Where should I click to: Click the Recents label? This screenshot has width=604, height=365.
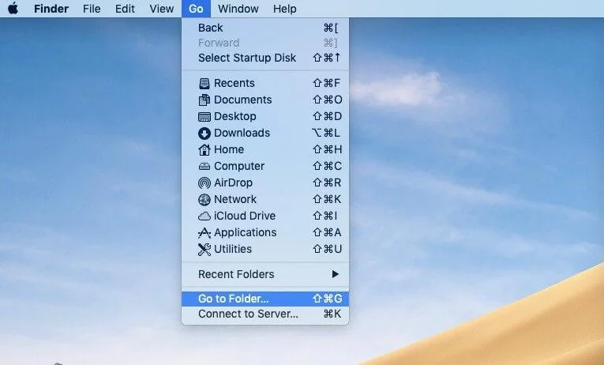[234, 83]
